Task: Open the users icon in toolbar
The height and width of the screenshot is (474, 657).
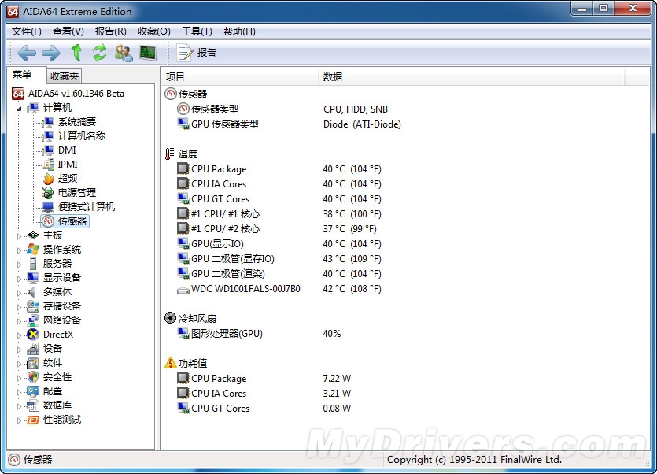Action: tap(124, 53)
